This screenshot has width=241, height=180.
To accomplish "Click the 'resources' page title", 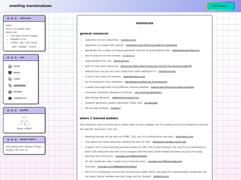I will pos(145,23).
